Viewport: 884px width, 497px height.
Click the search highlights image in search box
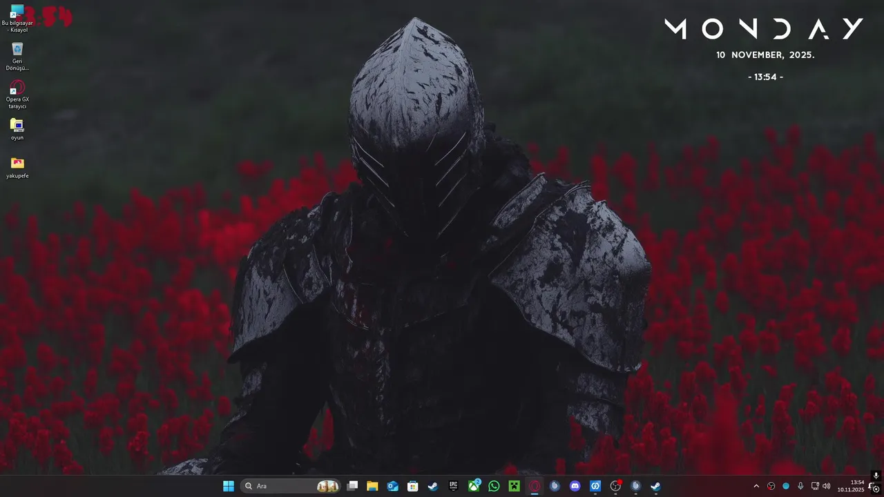coord(328,486)
